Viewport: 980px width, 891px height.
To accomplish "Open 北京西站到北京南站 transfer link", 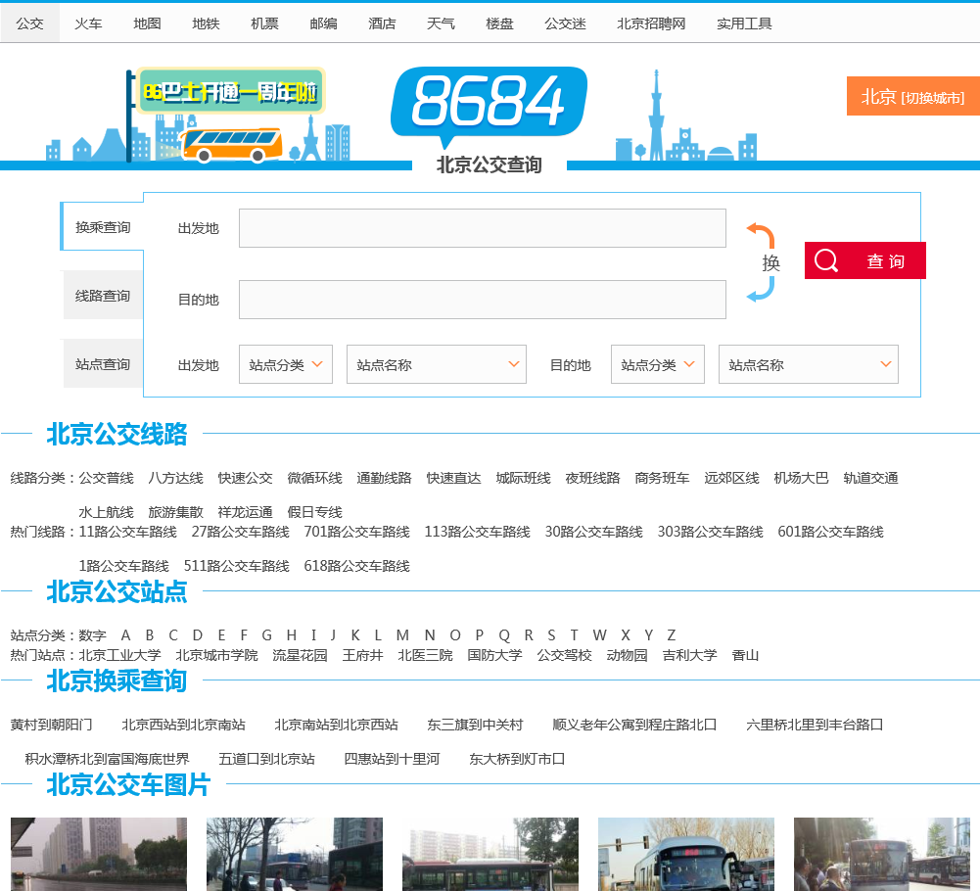I will (x=183, y=725).
